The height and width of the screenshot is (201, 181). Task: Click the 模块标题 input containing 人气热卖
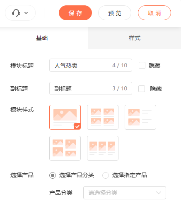coord(91,65)
